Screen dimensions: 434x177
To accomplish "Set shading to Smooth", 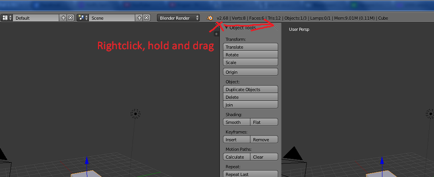I will pyautogui.click(x=237, y=122).
